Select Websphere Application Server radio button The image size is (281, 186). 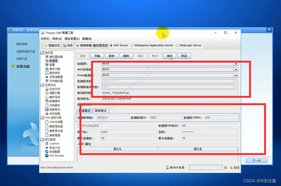pos(132,45)
